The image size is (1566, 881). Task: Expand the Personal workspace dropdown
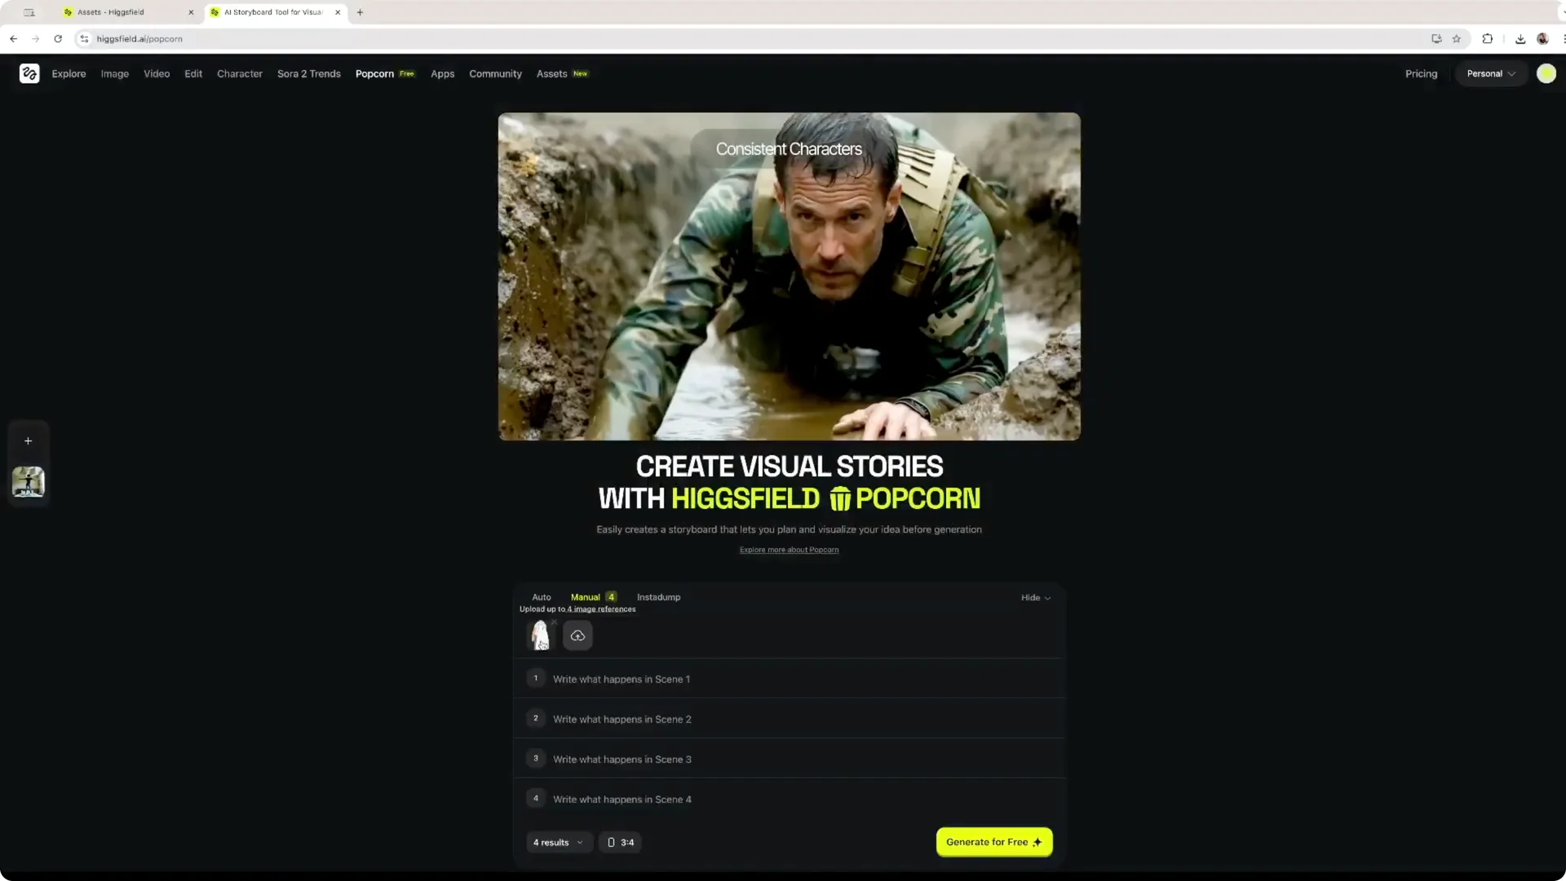pyautogui.click(x=1491, y=73)
